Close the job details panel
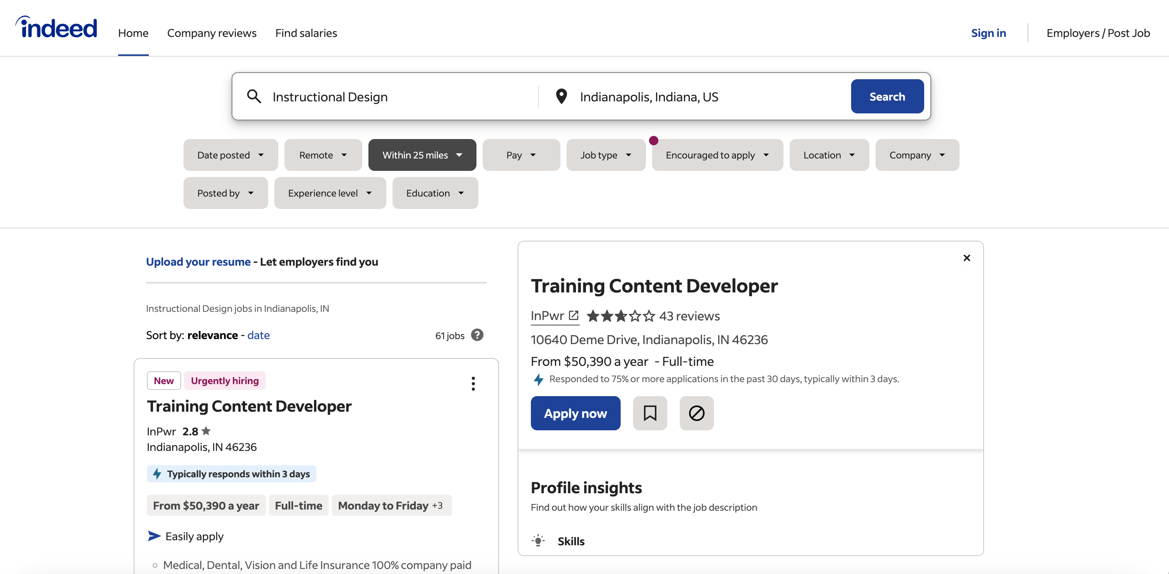 tap(967, 258)
